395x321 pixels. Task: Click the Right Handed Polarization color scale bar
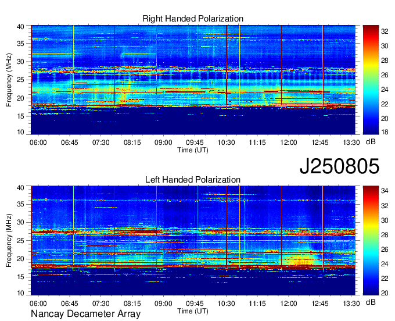pos(371,80)
